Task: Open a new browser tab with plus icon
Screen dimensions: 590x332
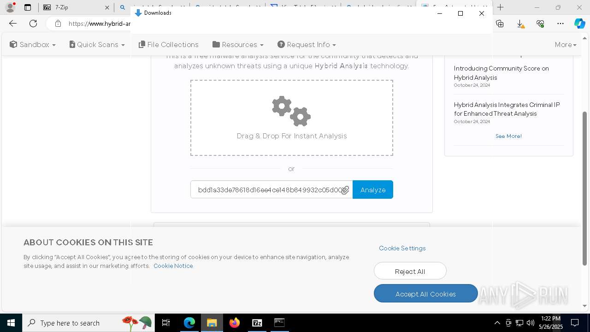Action: coord(501,7)
